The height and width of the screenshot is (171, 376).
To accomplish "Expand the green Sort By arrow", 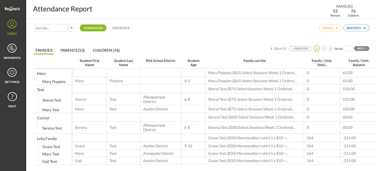I will (72, 28).
